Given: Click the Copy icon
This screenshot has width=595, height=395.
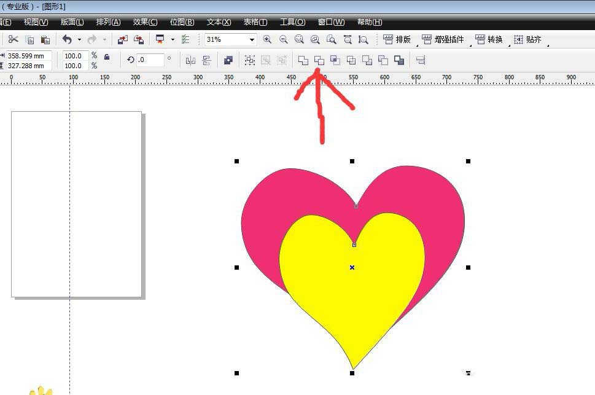Looking at the screenshot, I should (29, 39).
